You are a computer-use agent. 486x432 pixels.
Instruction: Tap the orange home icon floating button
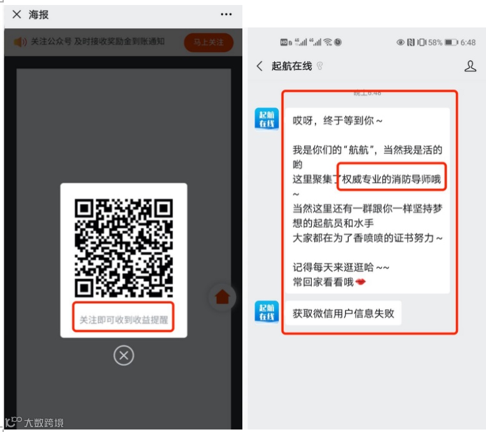222,297
